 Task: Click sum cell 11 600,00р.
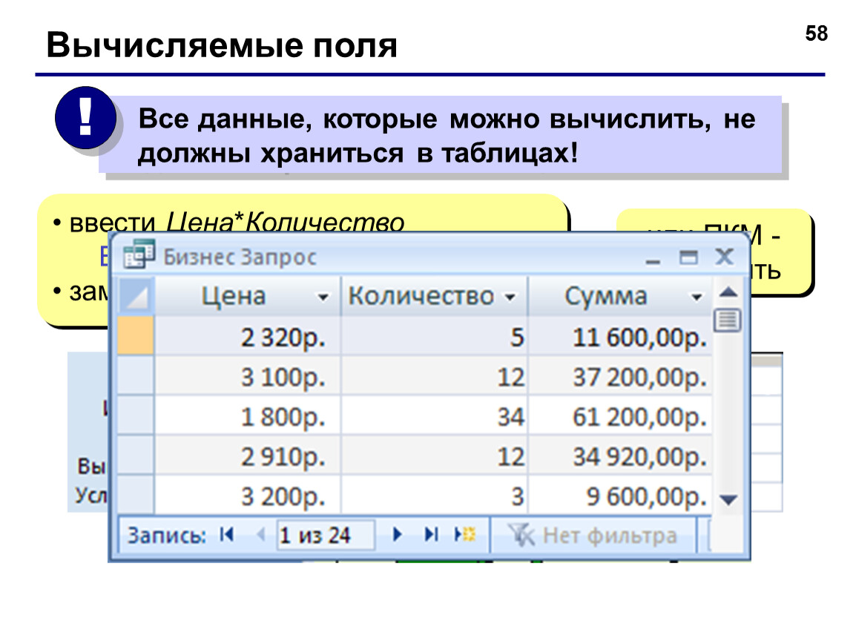point(620,337)
